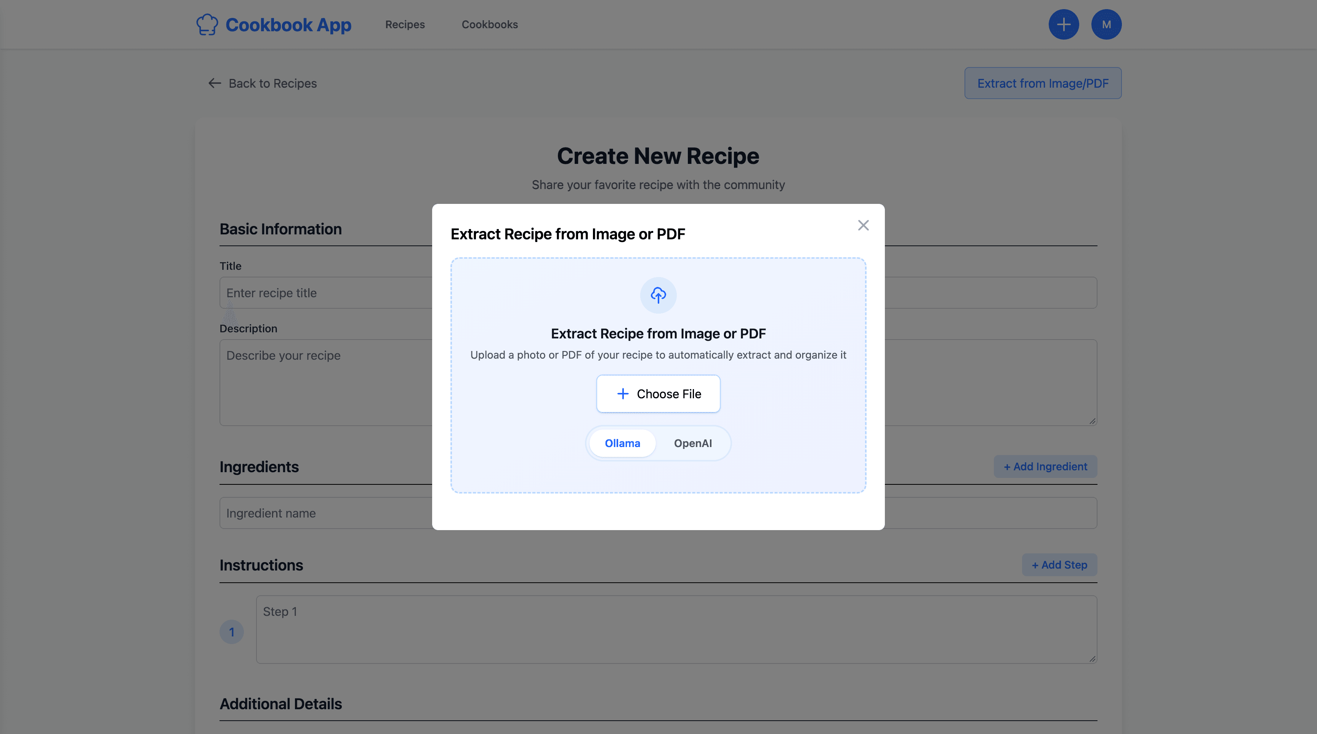1317x734 pixels.
Task: Open the M user avatar menu
Action: (1106, 24)
